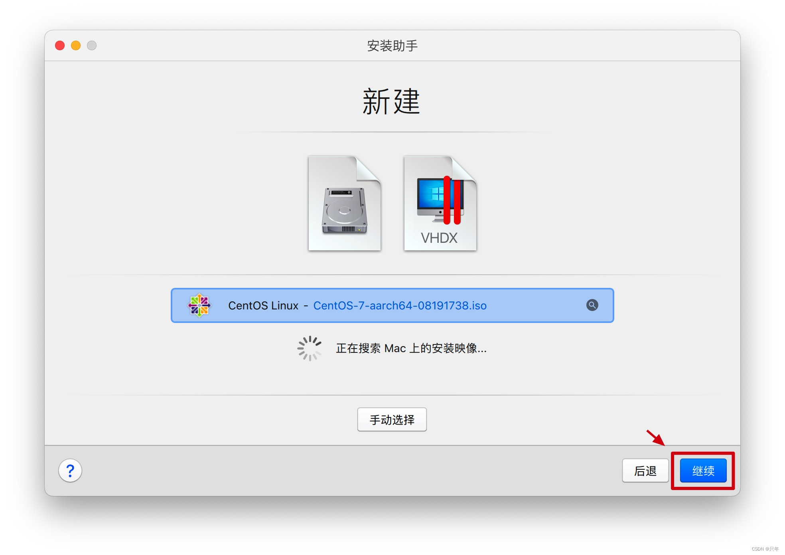Image resolution: width=785 pixels, height=555 pixels.
Task: Open the CentOS-7-aarch64-08191738.iso file link
Action: pyautogui.click(x=400, y=305)
